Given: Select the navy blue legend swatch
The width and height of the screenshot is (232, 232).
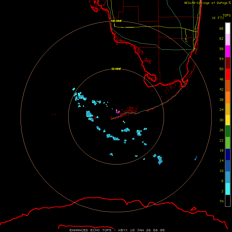Looking at the screenshot, I should pos(228,154).
